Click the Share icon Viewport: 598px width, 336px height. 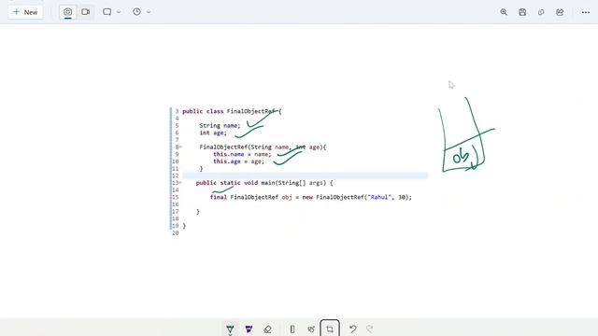560,12
